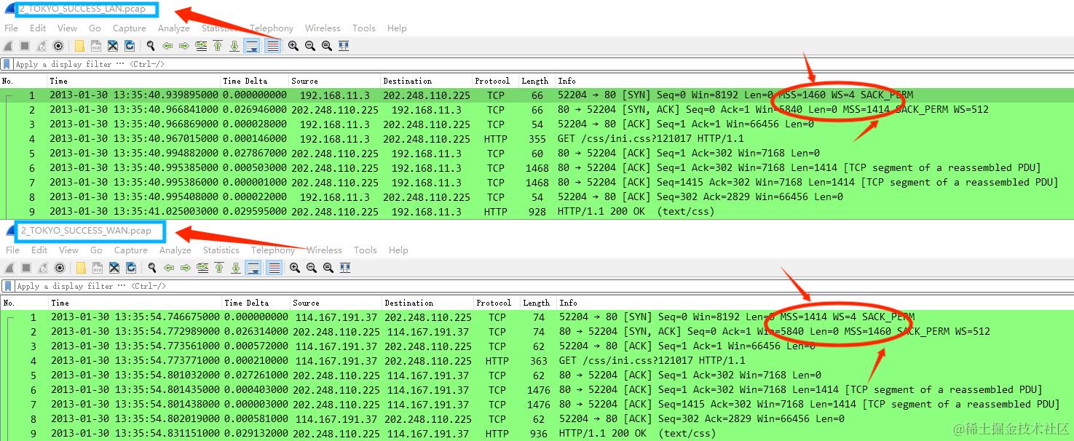Close the capture file in WAN window toolbar
This screenshot has height=441, width=1074.
click(x=114, y=268)
